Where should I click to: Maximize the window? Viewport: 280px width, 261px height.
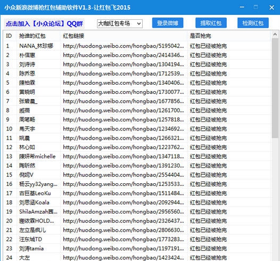[x=256, y=7]
